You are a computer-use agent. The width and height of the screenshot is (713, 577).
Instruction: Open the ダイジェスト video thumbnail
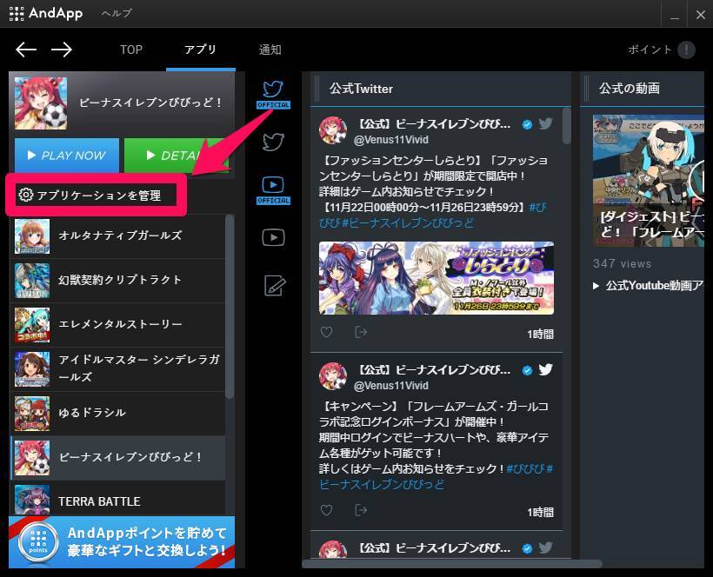pyautogui.click(x=649, y=181)
